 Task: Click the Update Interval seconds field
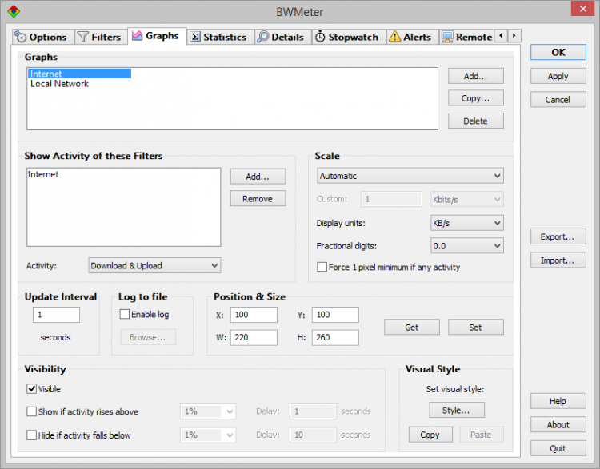click(x=56, y=315)
